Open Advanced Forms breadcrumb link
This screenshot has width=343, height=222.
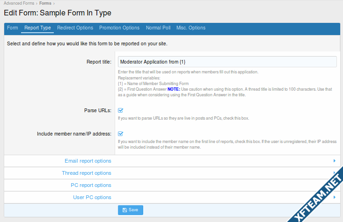pos(19,3)
